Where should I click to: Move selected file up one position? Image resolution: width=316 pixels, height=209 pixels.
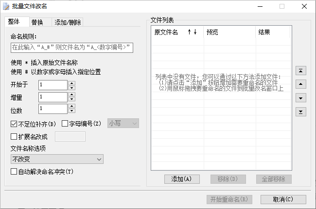click(x=300, y=84)
